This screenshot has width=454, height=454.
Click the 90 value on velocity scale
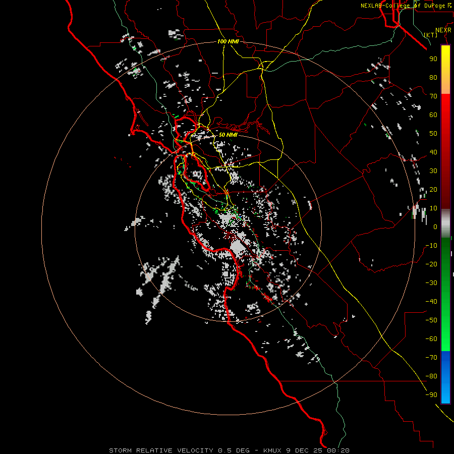pos(433,59)
